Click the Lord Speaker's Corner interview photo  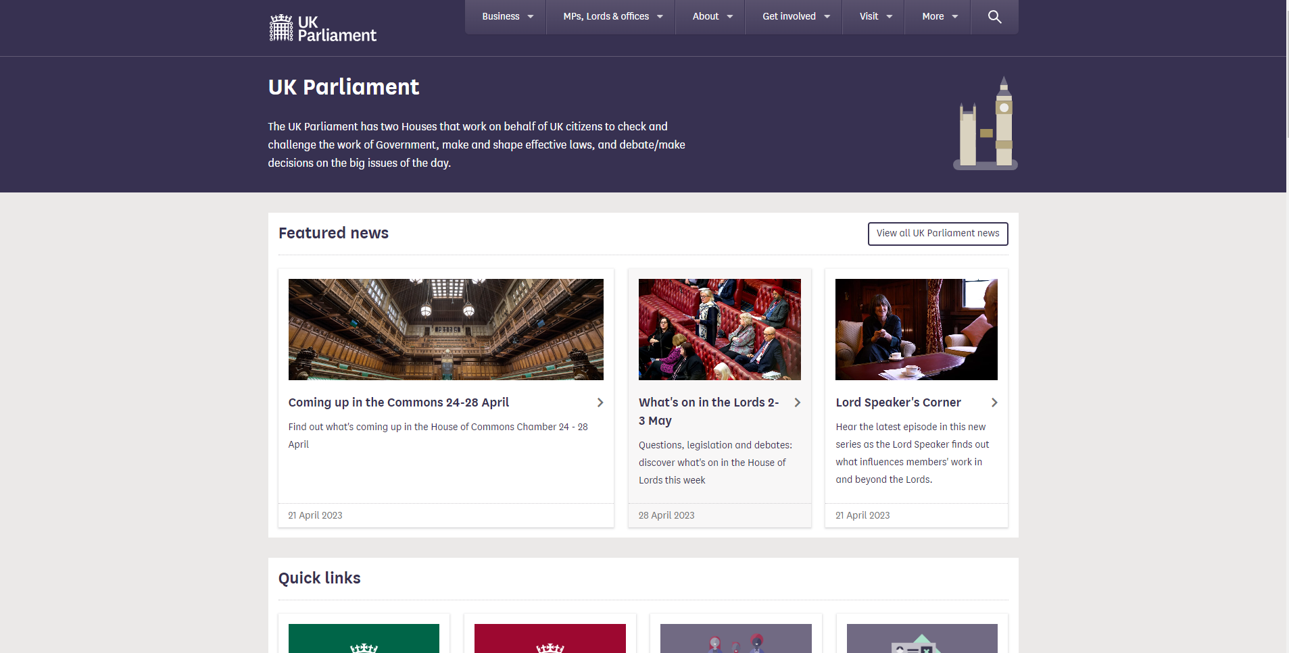click(917, 330)
